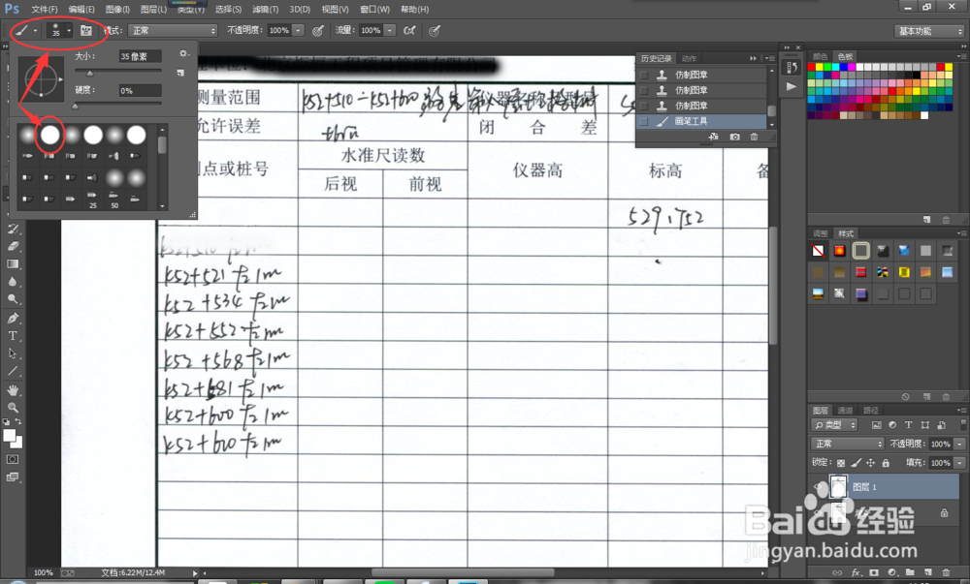Click the delete trash button in History panel

tap(754, 138)
